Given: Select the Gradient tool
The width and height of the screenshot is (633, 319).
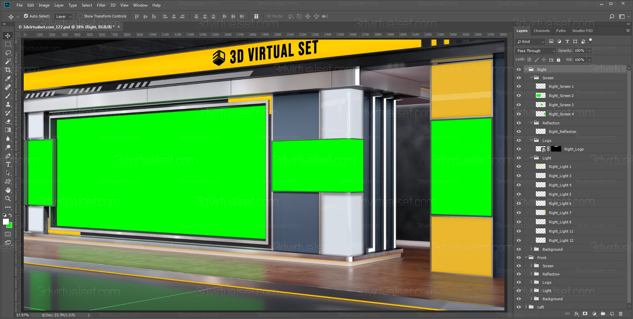Looking at the screenshot, I should [8, 130].
